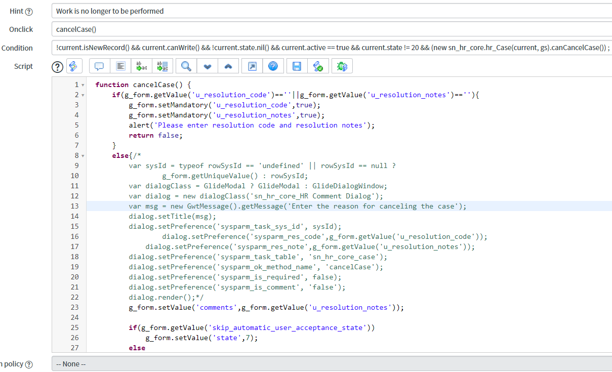Viewport: 612px width, 372px height.
Task: Open the editor help blue question icon
Action: (x=273, y=66)
